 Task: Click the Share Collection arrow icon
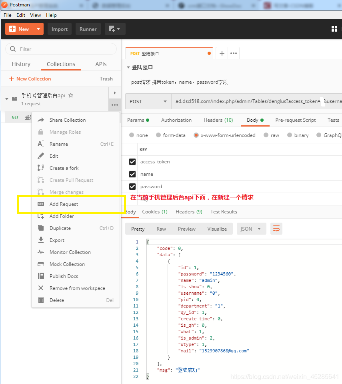click(41, 120)
